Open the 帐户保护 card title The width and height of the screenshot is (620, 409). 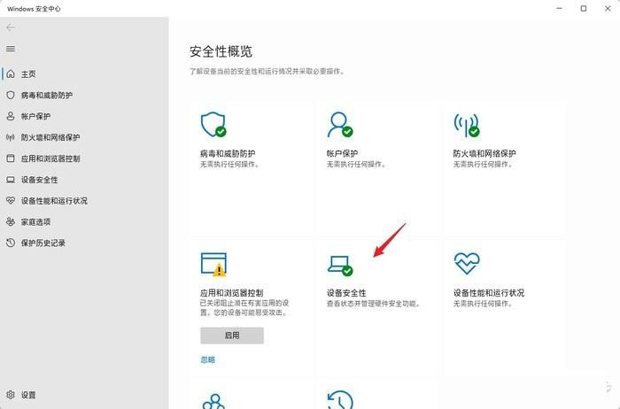coord(343,153)
